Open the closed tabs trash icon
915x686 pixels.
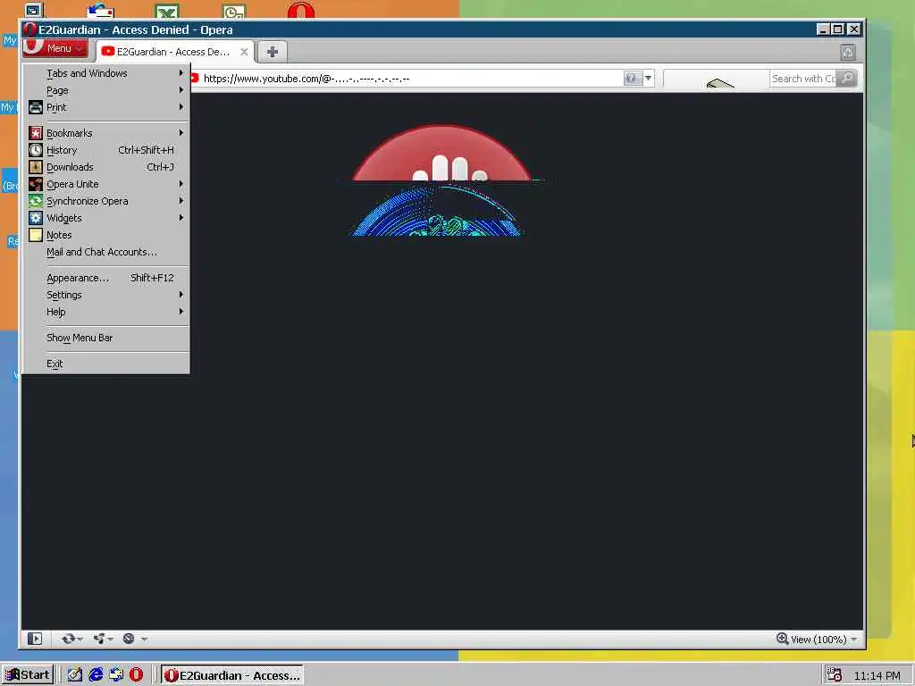[x=848, y=53]
